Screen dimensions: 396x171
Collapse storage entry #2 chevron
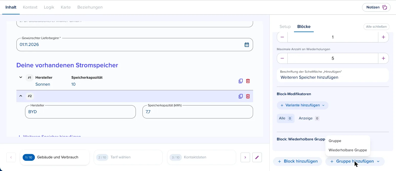[x=21, y=96]
